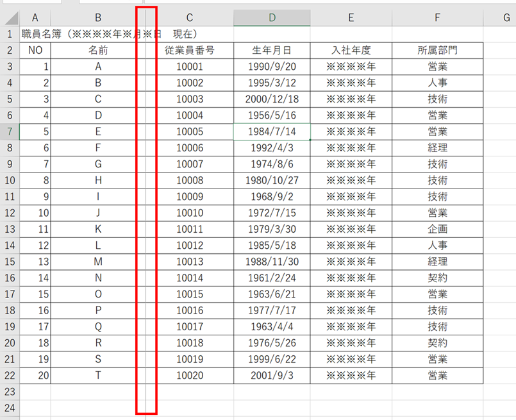Select the cell containing 企画

tap(437, 229)
